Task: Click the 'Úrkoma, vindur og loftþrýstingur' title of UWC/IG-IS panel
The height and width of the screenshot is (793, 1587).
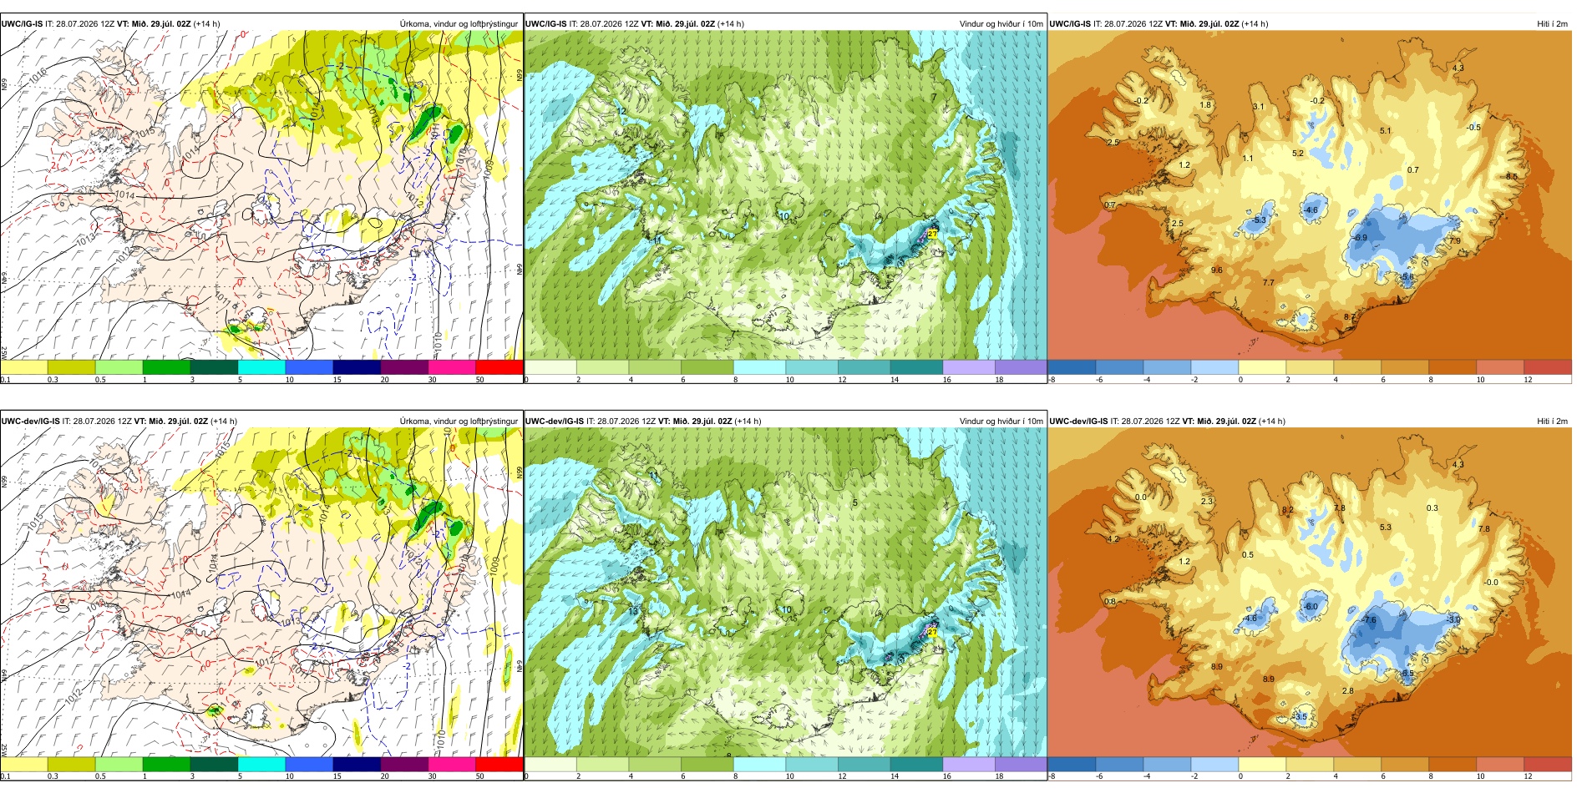Action: [459, 24]
